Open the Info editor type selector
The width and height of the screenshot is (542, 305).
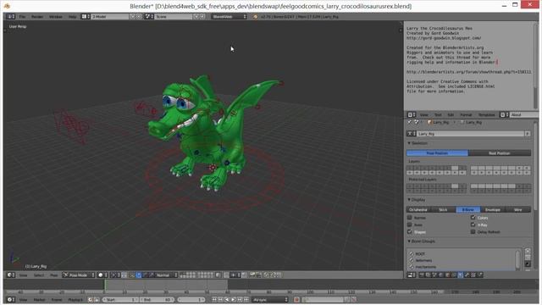coord(10,16)
